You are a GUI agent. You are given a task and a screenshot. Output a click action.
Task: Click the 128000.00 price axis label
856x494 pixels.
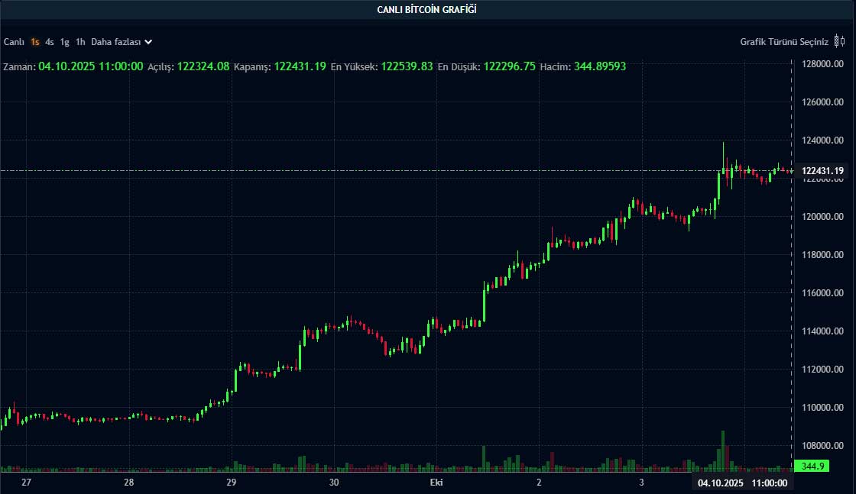822,64
